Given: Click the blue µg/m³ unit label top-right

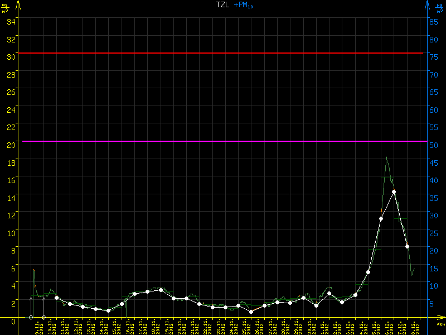Looking at the screenshot, I should 440,8.
